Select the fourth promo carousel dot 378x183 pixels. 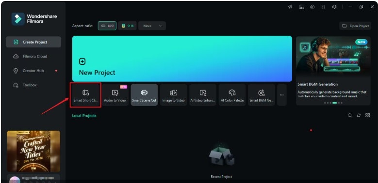tap(334, 103)
